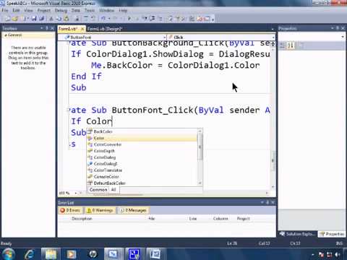The width and height of the screenshot is (347, 260).
Task: Click the Categorized icon in Properties panel
Action: point(283,45)
